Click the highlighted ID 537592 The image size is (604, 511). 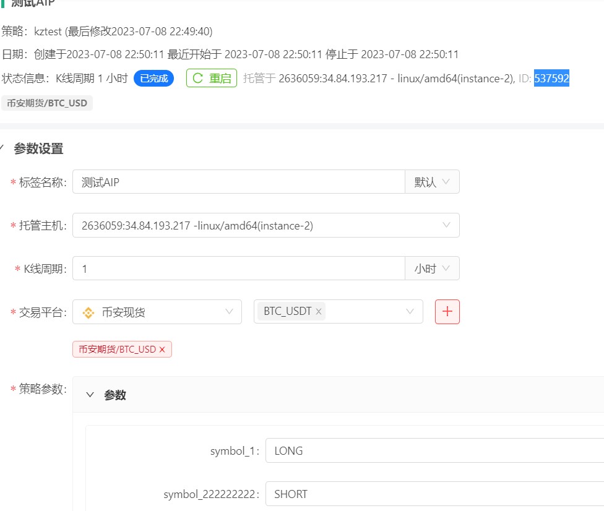(551, 79)
